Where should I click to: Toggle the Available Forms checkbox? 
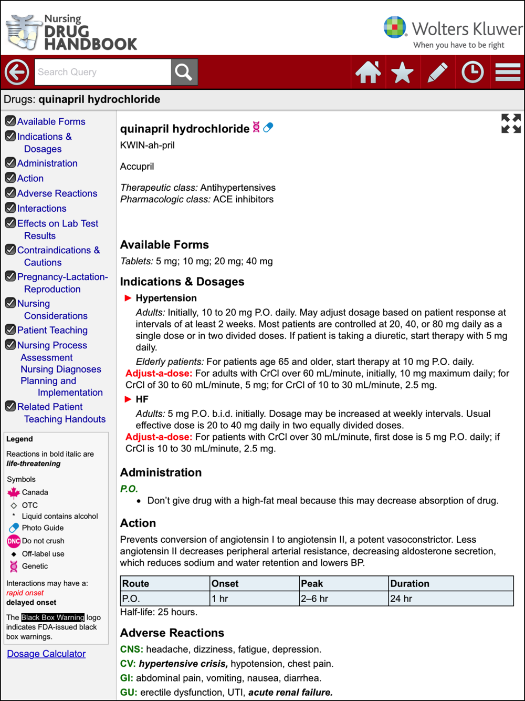pyautogui.click(x=10, y=121)
